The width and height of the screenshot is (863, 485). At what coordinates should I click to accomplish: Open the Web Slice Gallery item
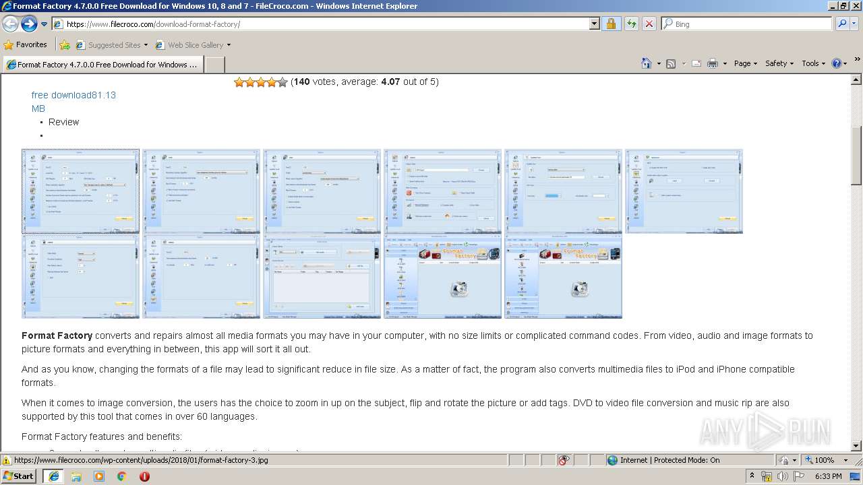[193, 45]
